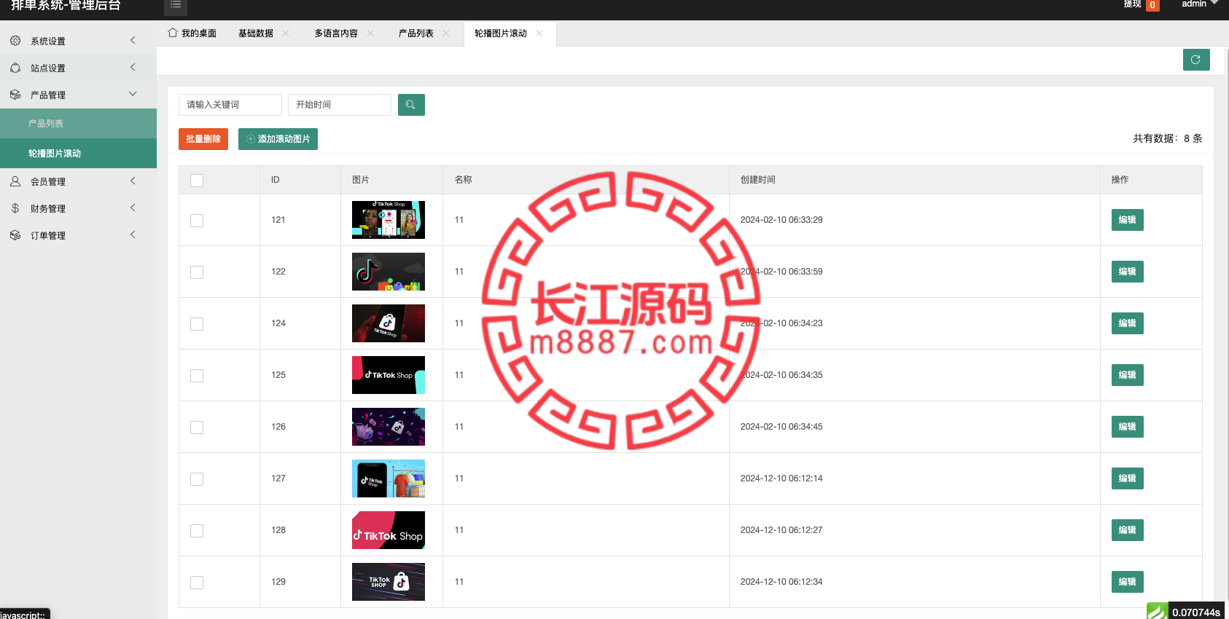This screenshot has height=619, width=1229.
Task: Check the row with ID 124
Action: [197, 324]
